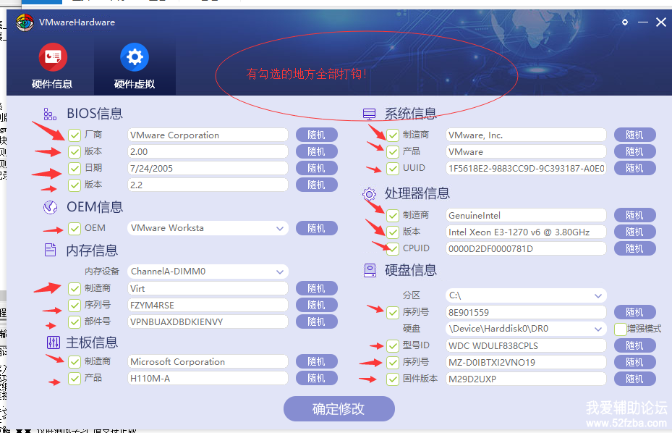Click the 硬盘信息 disk icon

370,270
